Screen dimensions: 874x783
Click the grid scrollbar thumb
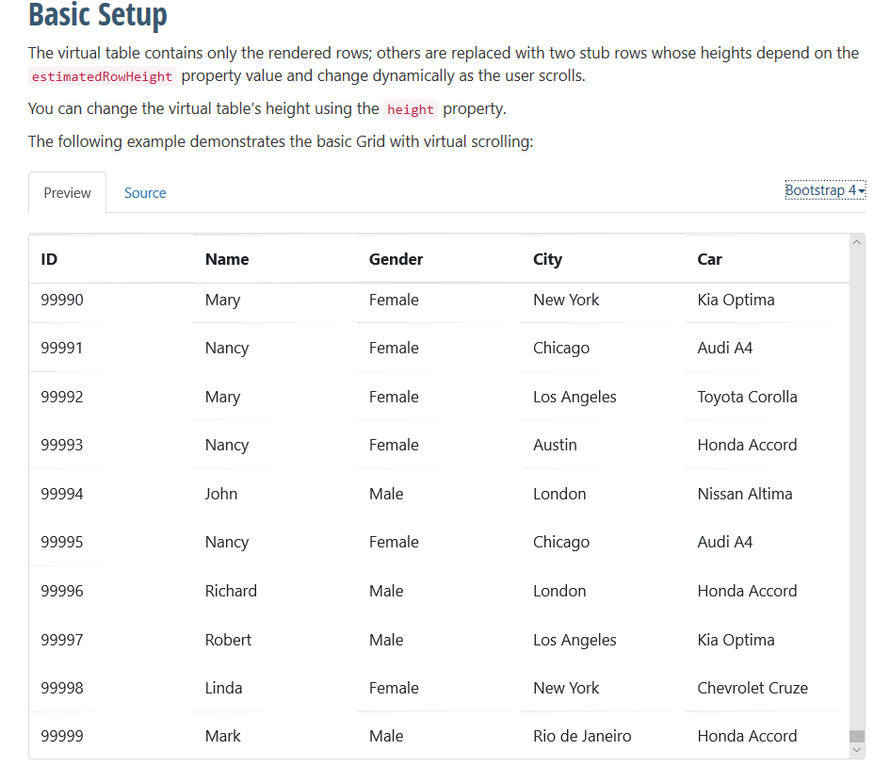pyautogui.click(x=857, y=736)
